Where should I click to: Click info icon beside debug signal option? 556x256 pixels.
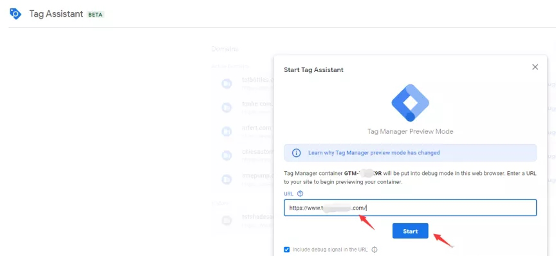pyautogui.click(x=374, y=250)
